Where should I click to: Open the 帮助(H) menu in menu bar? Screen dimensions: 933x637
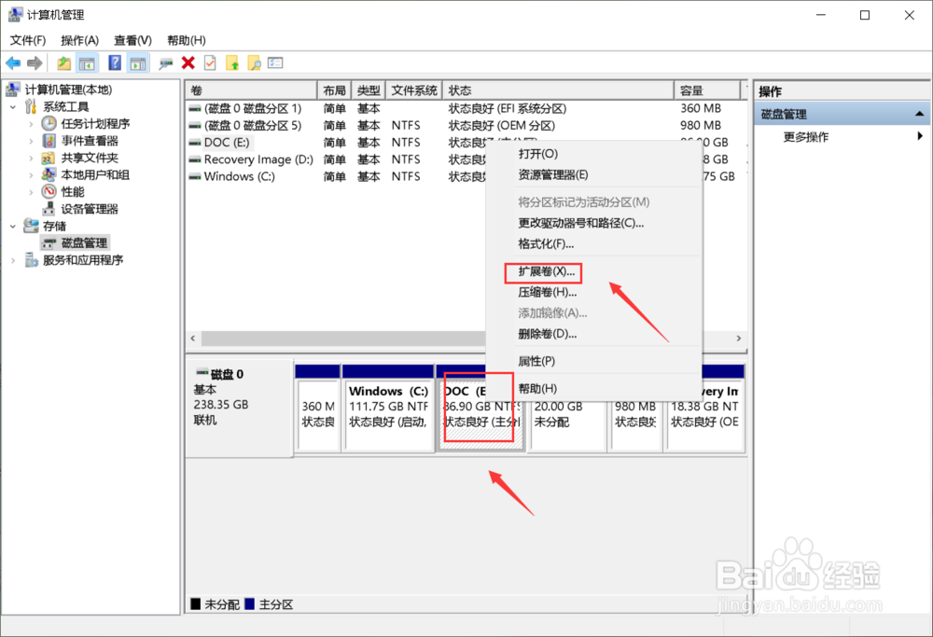coord(187,40)
